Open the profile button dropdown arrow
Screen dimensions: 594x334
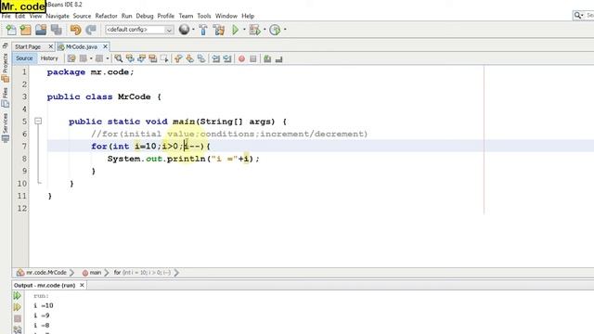[285, 30]
